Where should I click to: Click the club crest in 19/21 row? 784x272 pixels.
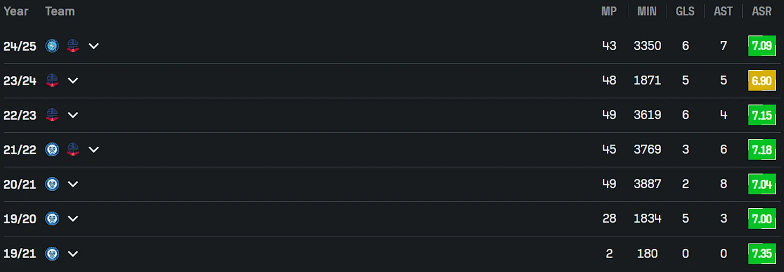click(x=52, y=253)
